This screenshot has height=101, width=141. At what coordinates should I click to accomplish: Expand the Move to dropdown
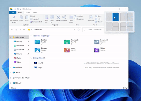[x=46, y=21]
